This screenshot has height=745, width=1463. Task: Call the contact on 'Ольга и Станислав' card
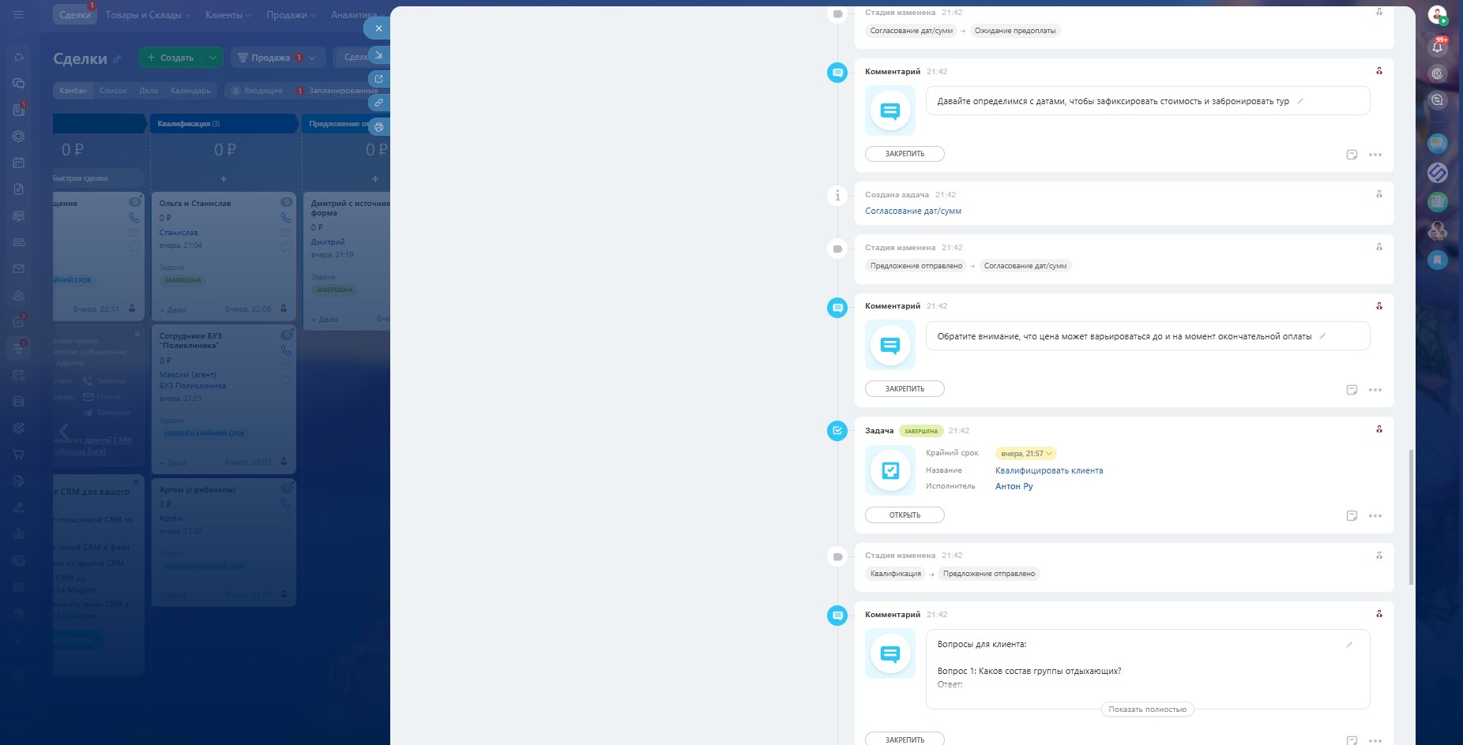click(x=286, y=218)
